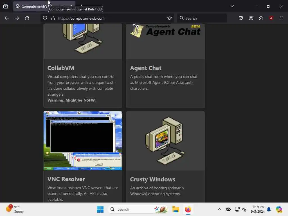
Task: Go forward one page
Action: pyautogui.click(x=17, y=18)
